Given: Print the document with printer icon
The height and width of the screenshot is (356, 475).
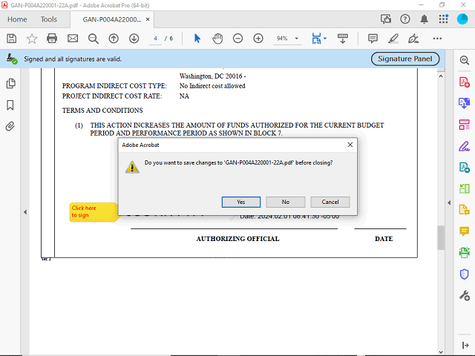Looking at the screenshot, I should coord(52,39).
